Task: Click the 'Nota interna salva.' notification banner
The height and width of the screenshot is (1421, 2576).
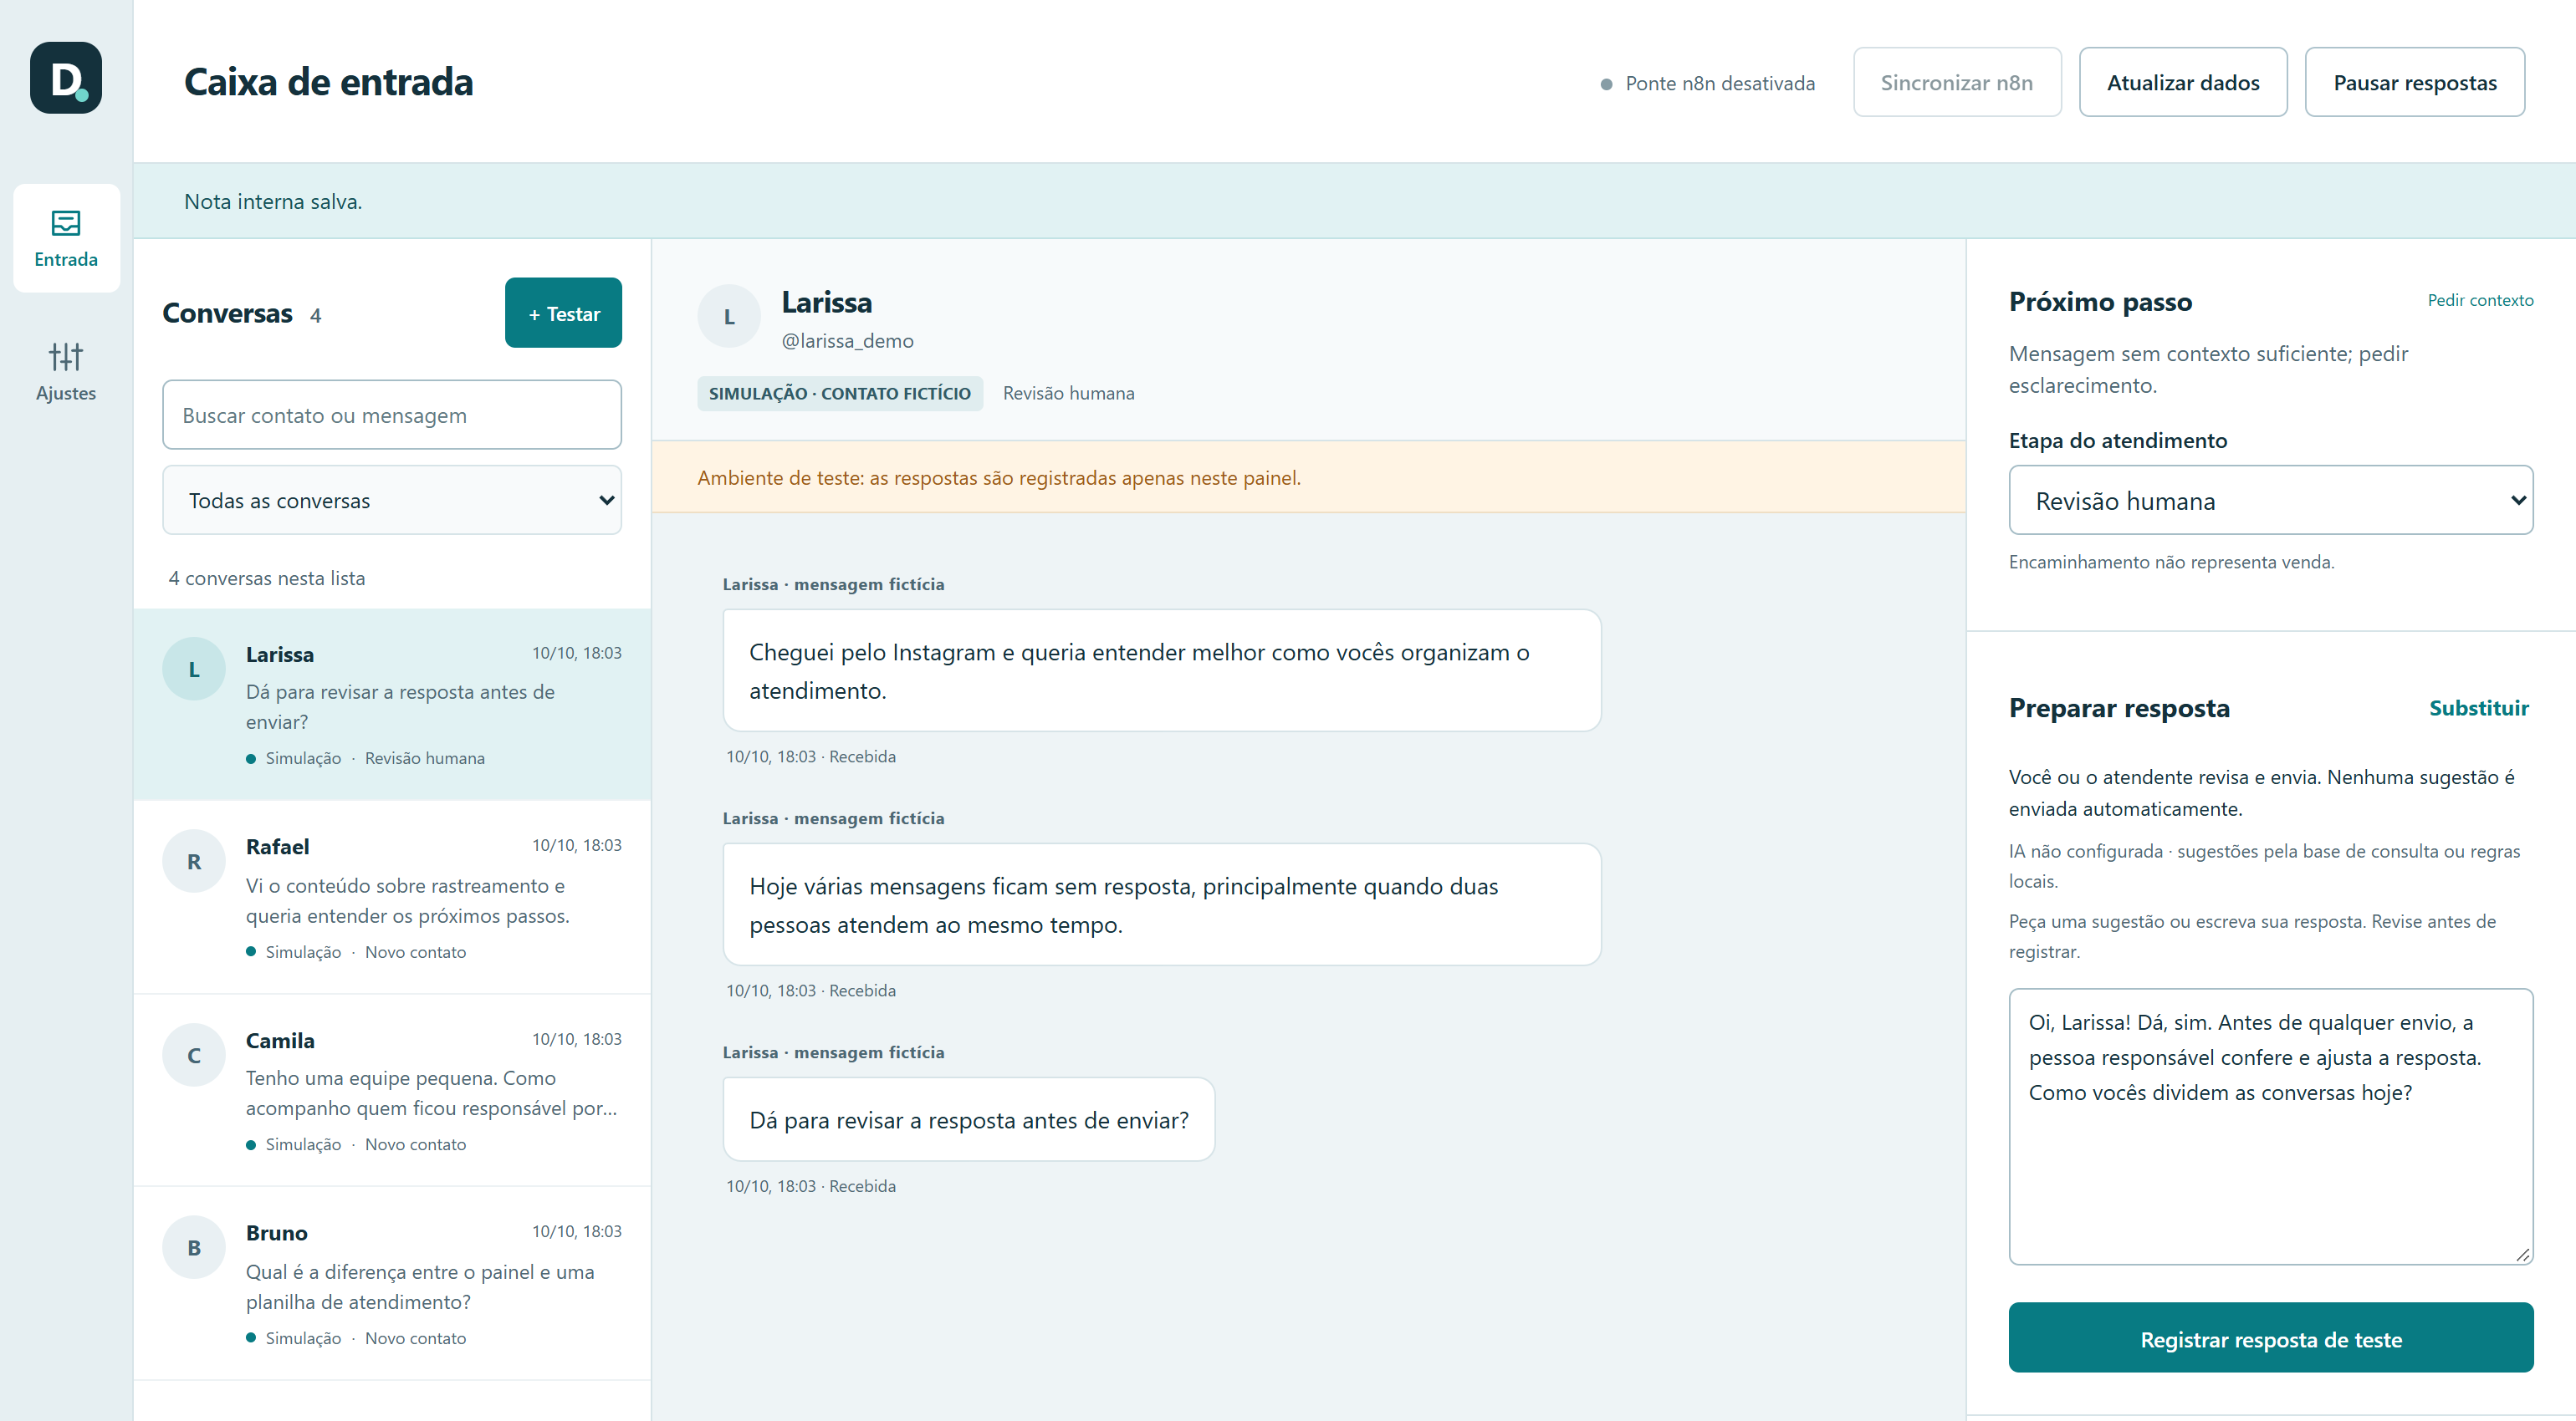Action: click(x=1354, y=201)
